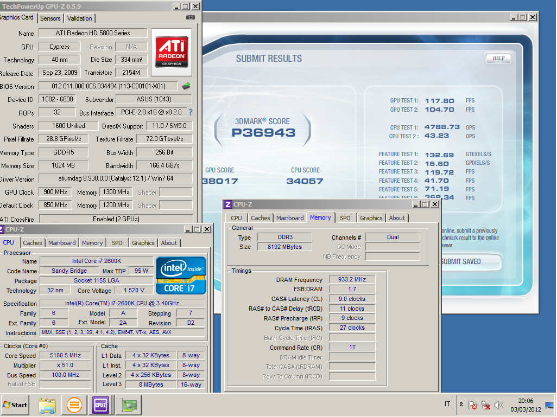Viewport: 557px width, 417px height.
Task: Click the CPU TEST 1 value 4788.73
Action: pos(442,127)
